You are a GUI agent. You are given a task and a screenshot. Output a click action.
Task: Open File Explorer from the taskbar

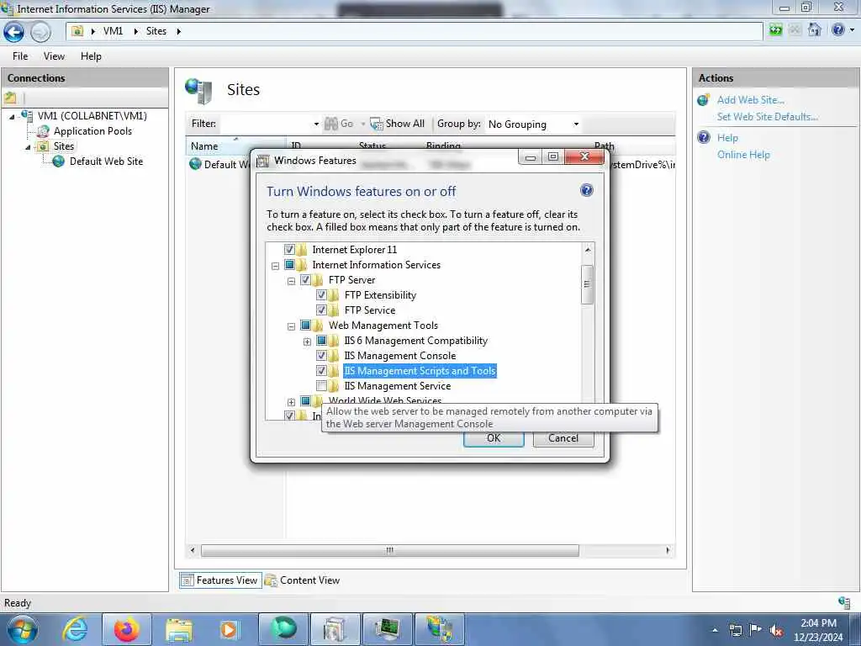point(179,630)
